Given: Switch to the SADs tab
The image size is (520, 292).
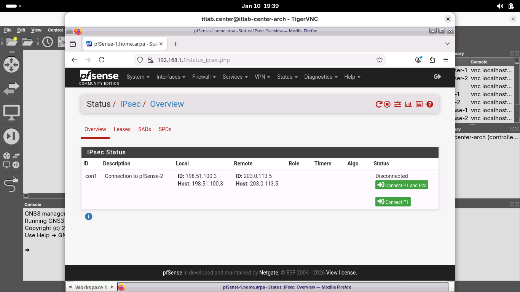Looking at the screenshot, I should coord(145,129).
